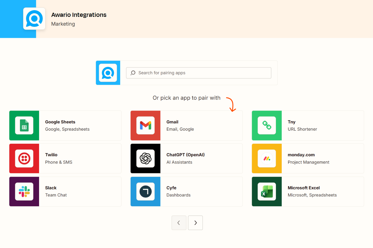Click the Google Sheets icon

(24, 126)
